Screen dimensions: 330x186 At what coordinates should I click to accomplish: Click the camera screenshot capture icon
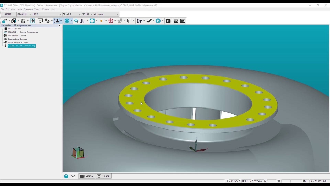(x=168, y=21)
